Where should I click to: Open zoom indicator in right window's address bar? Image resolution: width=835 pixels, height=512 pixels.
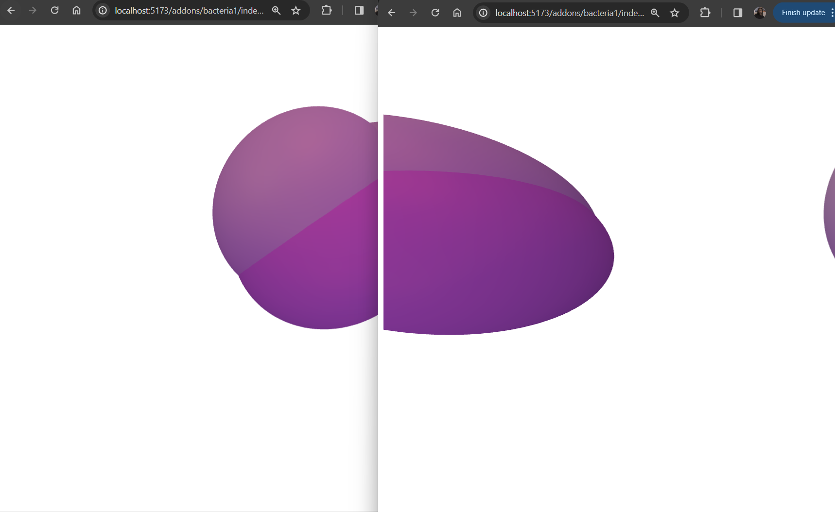[x=655, y=13]
